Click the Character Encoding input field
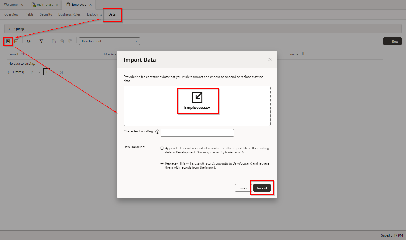 [197, 133]
